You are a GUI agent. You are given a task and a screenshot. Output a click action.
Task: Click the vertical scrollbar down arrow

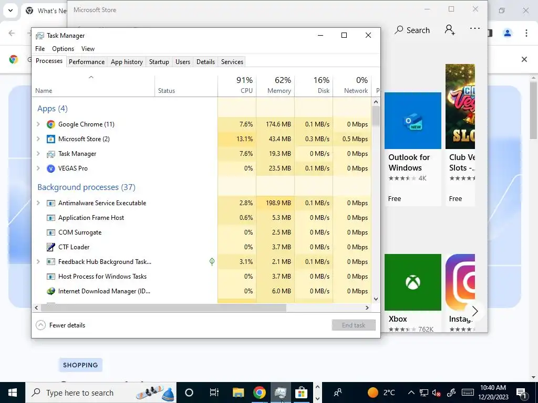pos(376,299)
